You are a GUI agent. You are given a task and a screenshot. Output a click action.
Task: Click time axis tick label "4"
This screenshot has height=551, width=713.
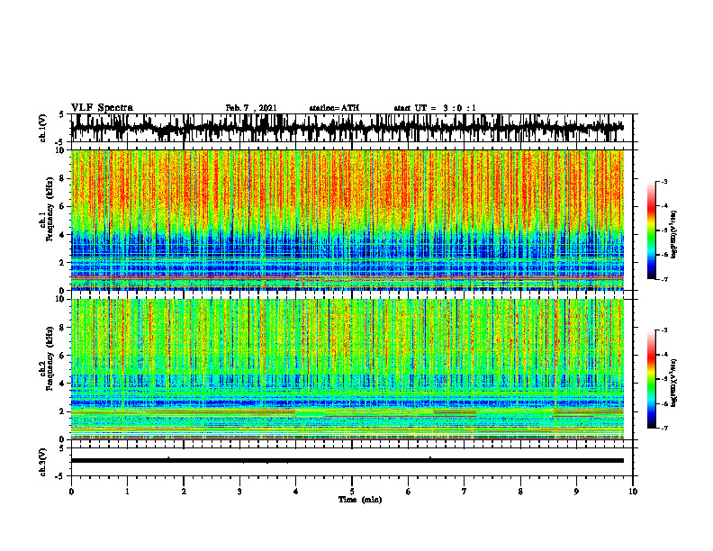click(x=296, y=492)
